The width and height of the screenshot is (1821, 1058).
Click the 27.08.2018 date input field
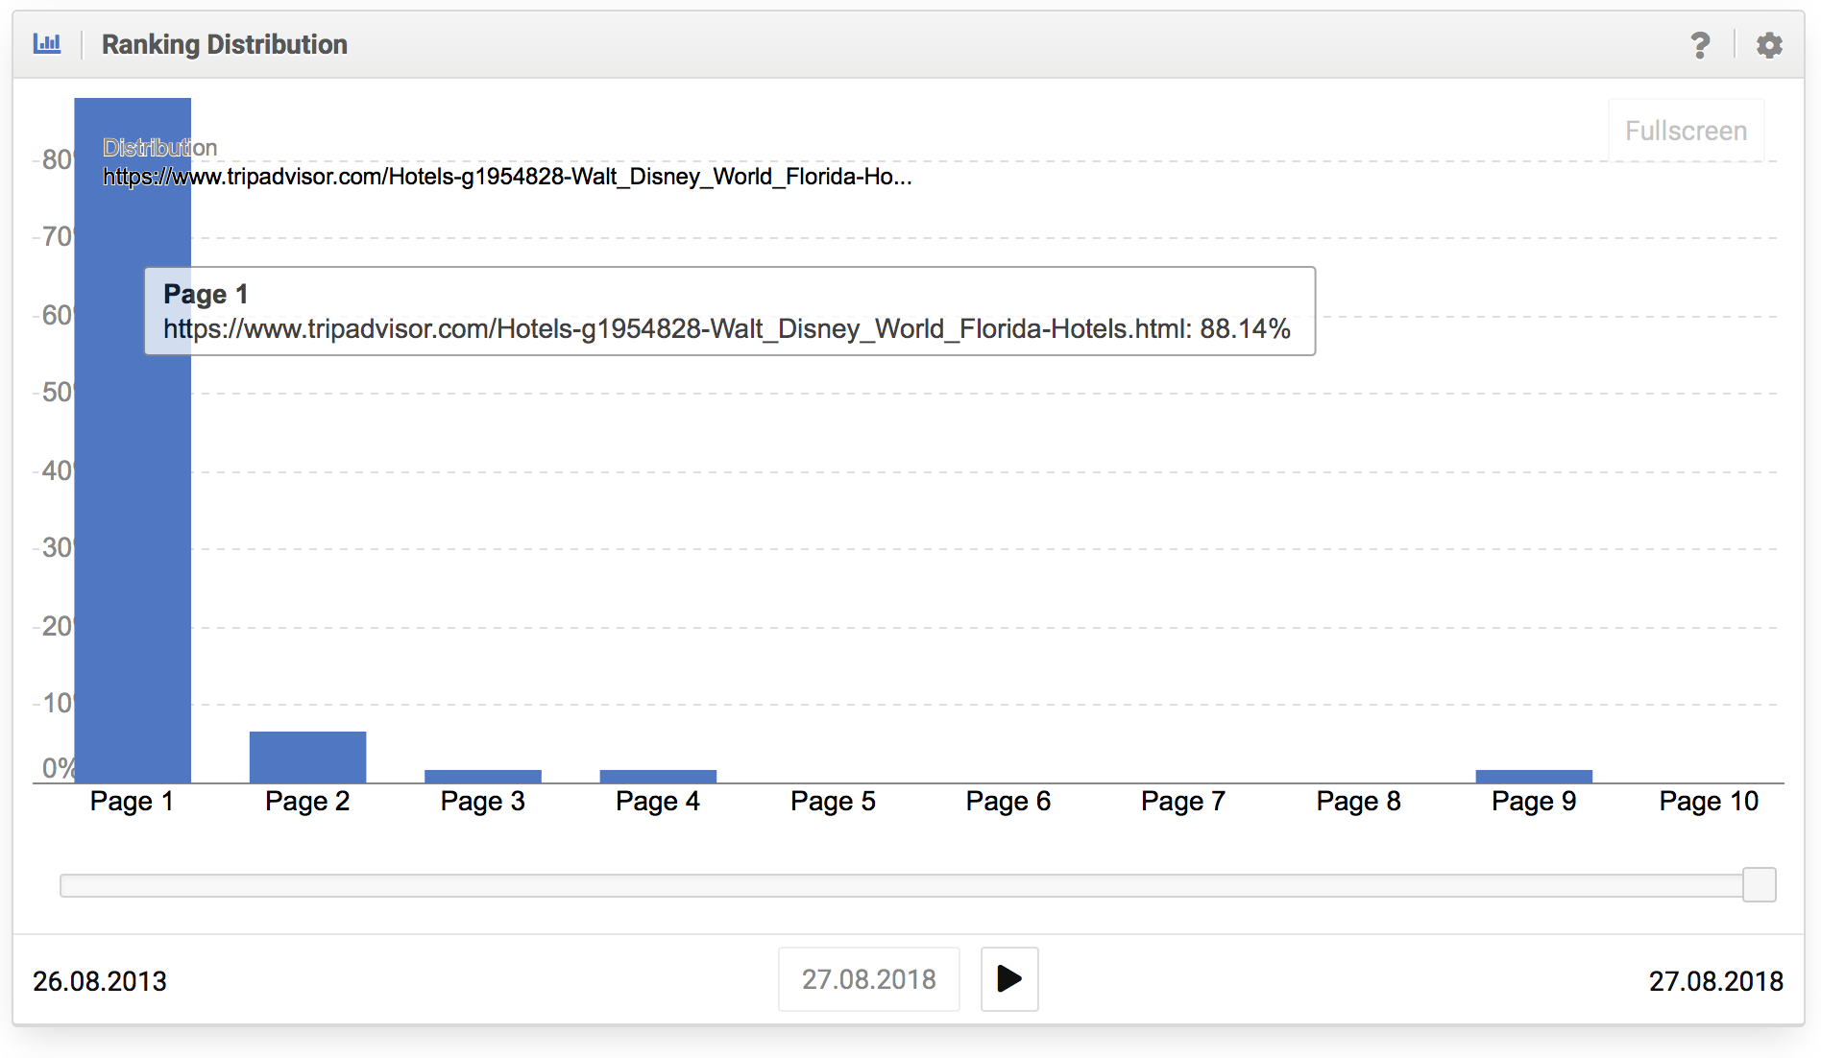tap(868, 979)
